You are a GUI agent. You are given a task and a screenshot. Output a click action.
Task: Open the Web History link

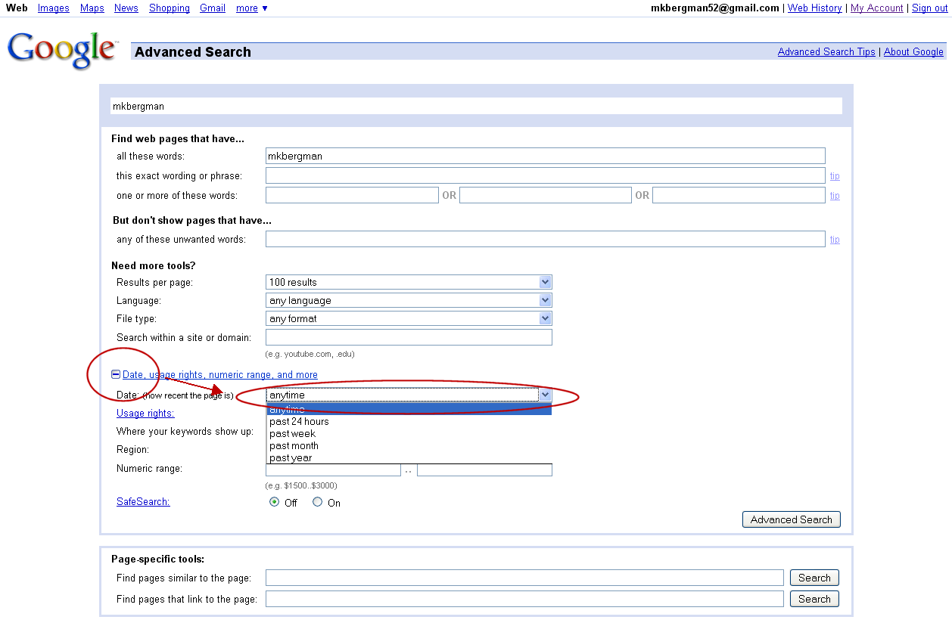tap(815, 8)
